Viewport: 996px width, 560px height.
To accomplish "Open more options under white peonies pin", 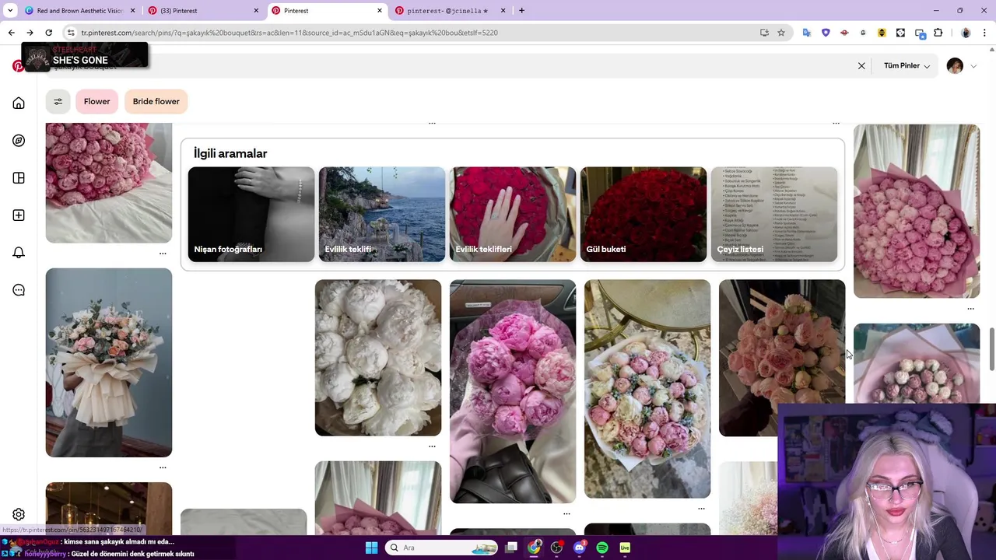I will pyautogui.click(x=432, y=446).
